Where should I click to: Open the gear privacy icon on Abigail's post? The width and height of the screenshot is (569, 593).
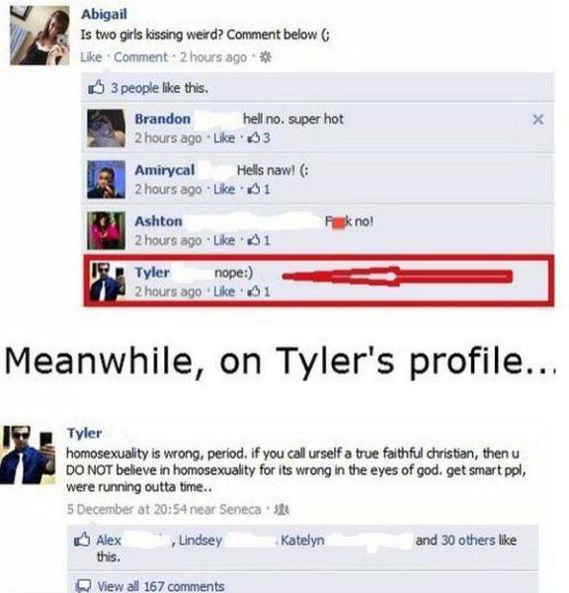pos(266,57)
